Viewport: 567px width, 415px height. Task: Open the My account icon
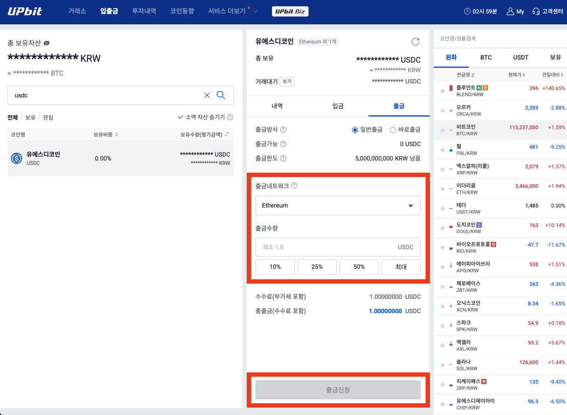[x=510, y=11]
